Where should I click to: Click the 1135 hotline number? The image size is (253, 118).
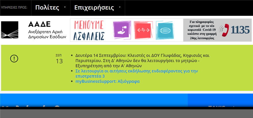pyautogui.click(x=240, y=30)
